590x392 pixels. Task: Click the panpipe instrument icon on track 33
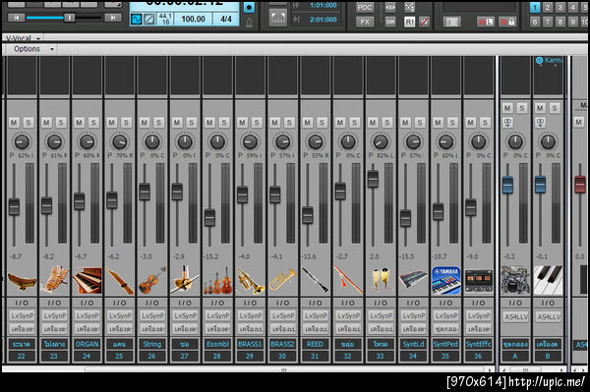tap(381, 280)
